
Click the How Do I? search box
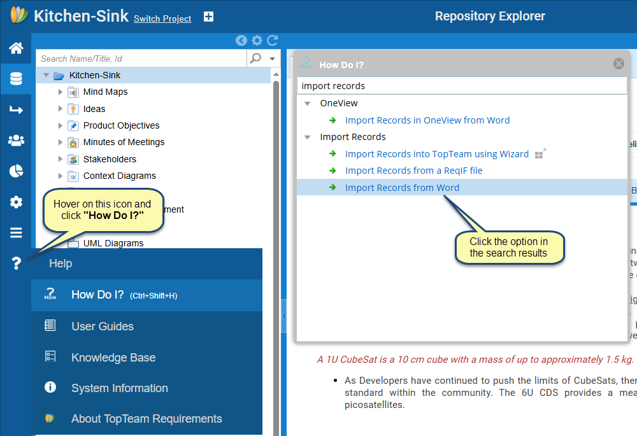[x=462, y=86]
